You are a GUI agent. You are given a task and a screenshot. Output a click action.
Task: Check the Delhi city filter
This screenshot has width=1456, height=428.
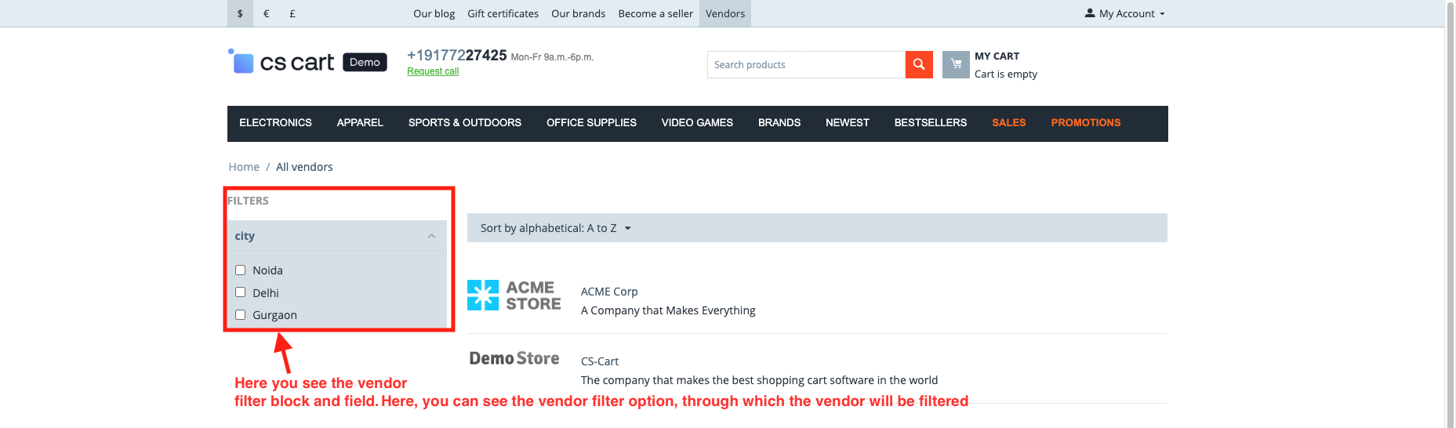point(241,292)
